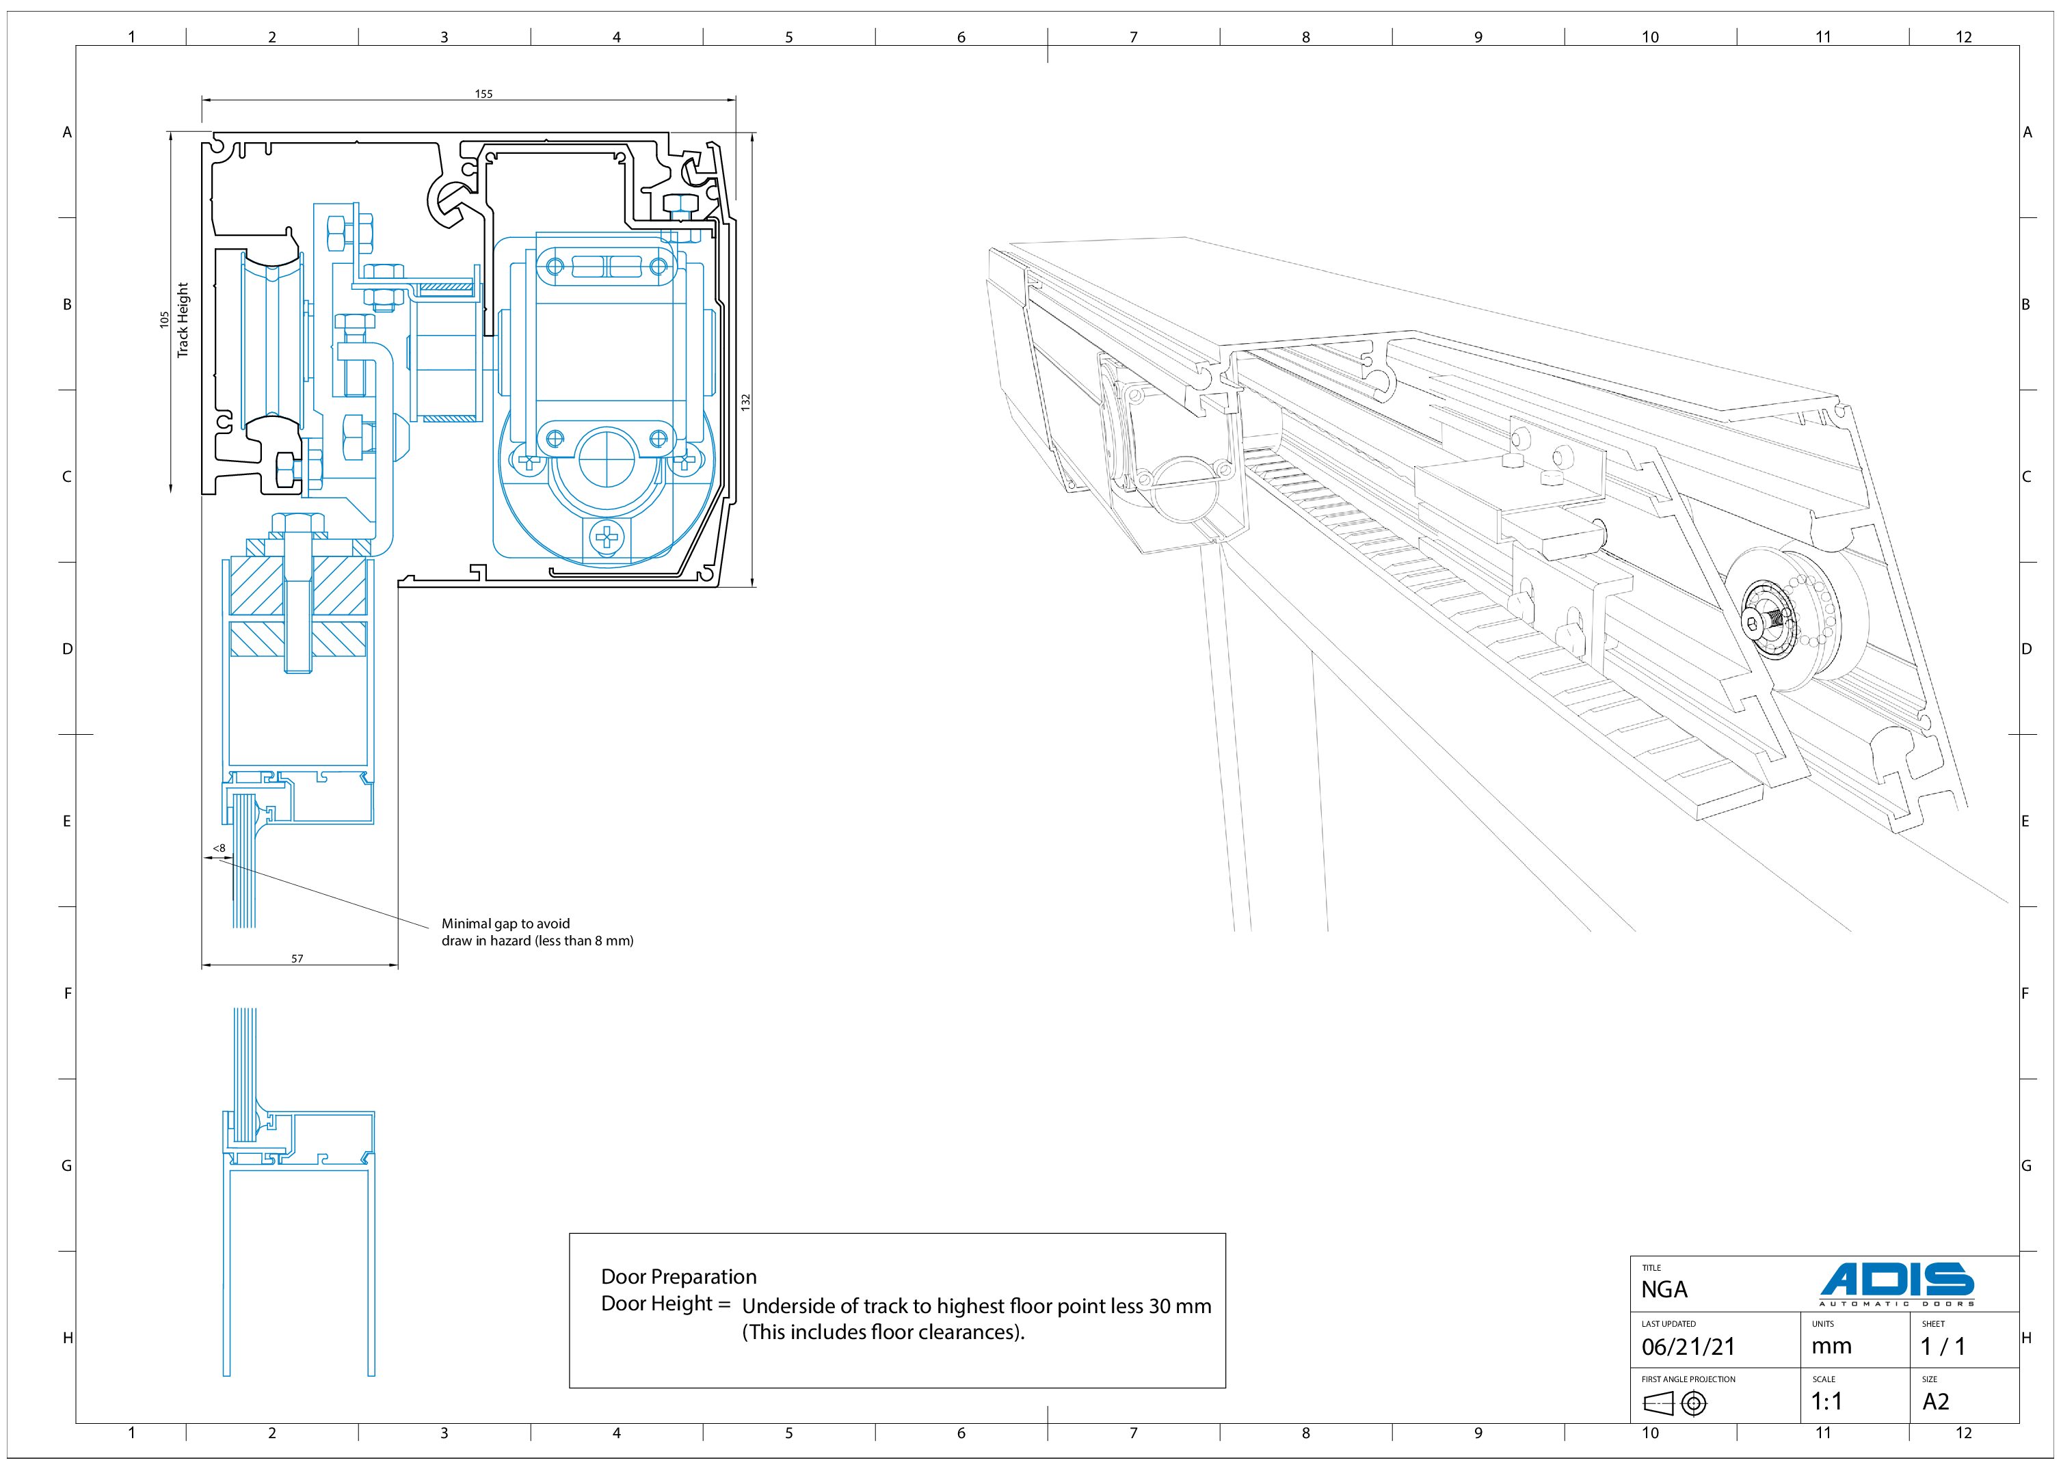The width and height of the screenshot is (2061, 1471).
Task: Click the Phillips screw head in motor section
Action: click(x=607, y=538)
